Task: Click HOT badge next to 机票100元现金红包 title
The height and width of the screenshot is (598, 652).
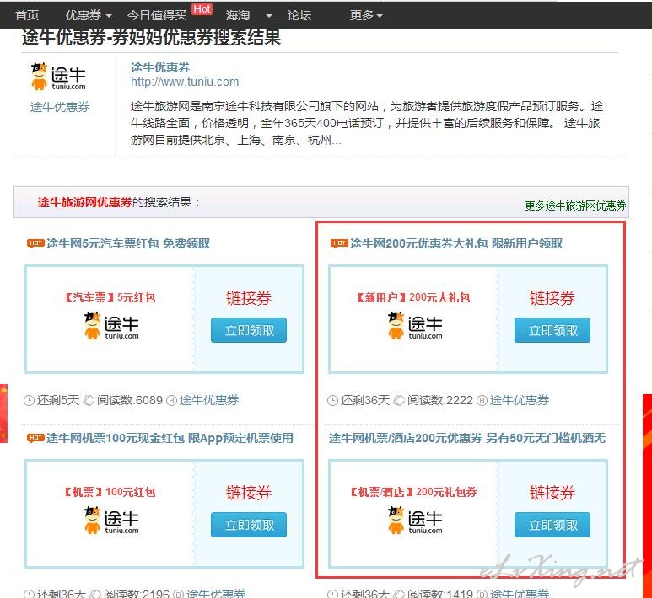Action: pos(35,438)
